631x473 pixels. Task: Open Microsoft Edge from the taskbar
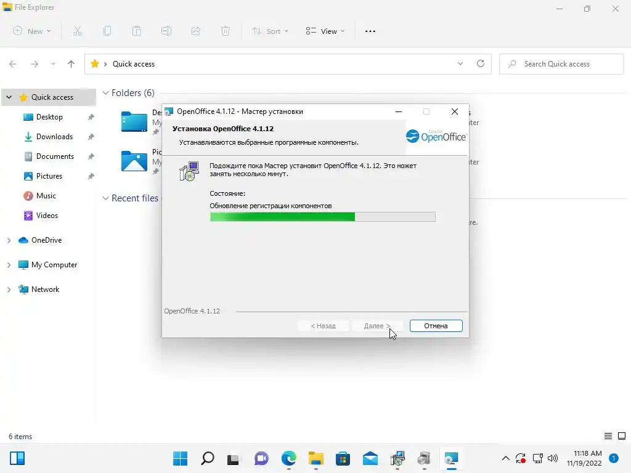click(288, 458)
